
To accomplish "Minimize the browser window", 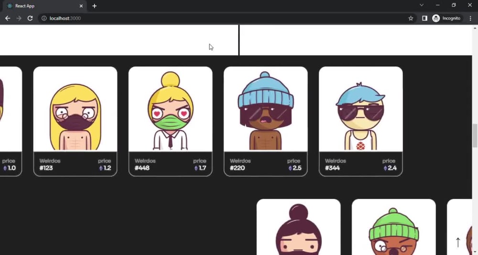I will pos(438,5).
